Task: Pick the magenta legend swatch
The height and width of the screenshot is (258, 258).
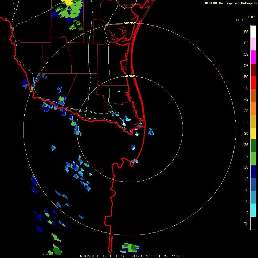Action: (x=253, y=57)
